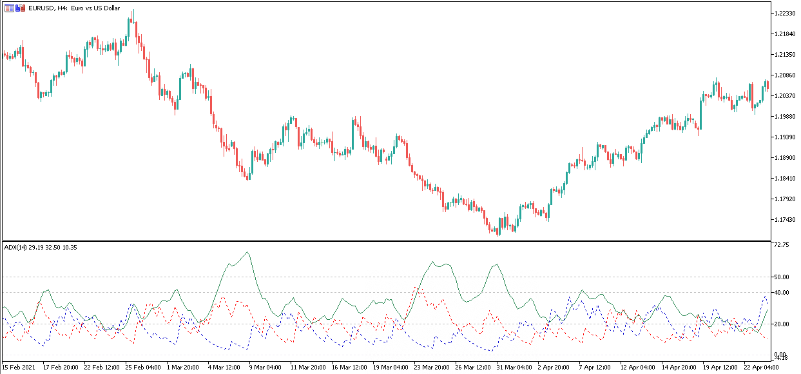This screenshot has height=374, width=801.
Task: Click the 1.21840 price label
Action: [785, 34]
